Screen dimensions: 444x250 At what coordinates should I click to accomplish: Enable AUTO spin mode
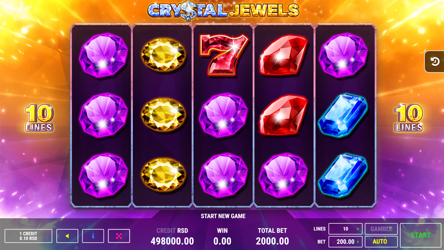pyautogui.click(x=381, y=241)
